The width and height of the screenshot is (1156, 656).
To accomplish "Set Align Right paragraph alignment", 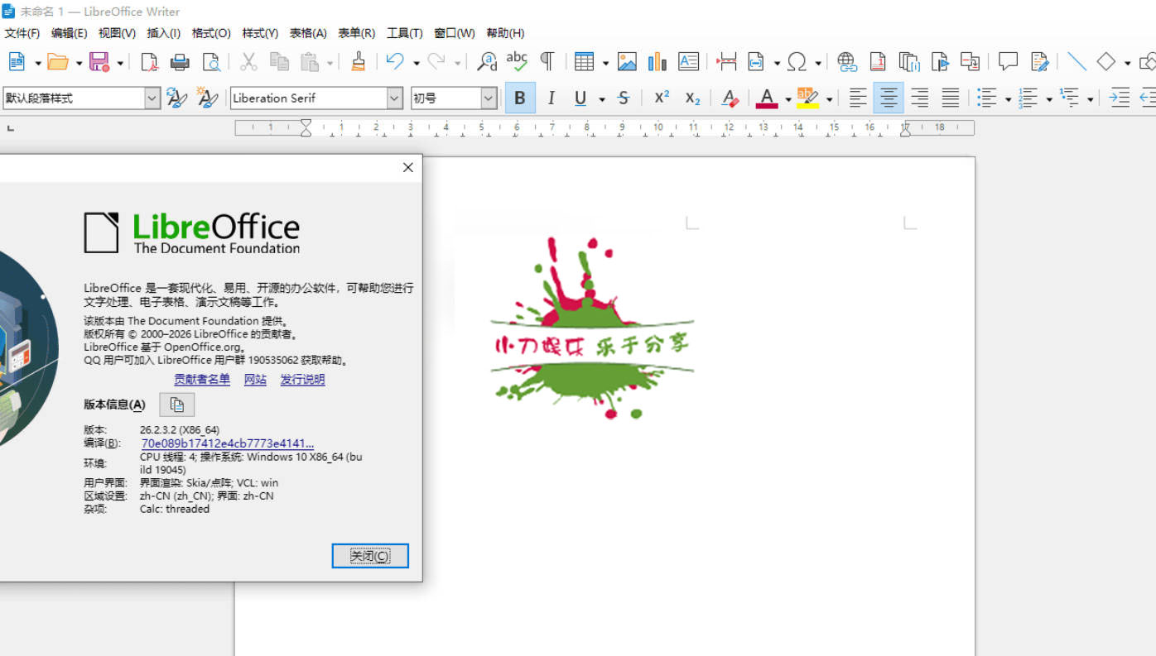I will [x=919, y=98].
